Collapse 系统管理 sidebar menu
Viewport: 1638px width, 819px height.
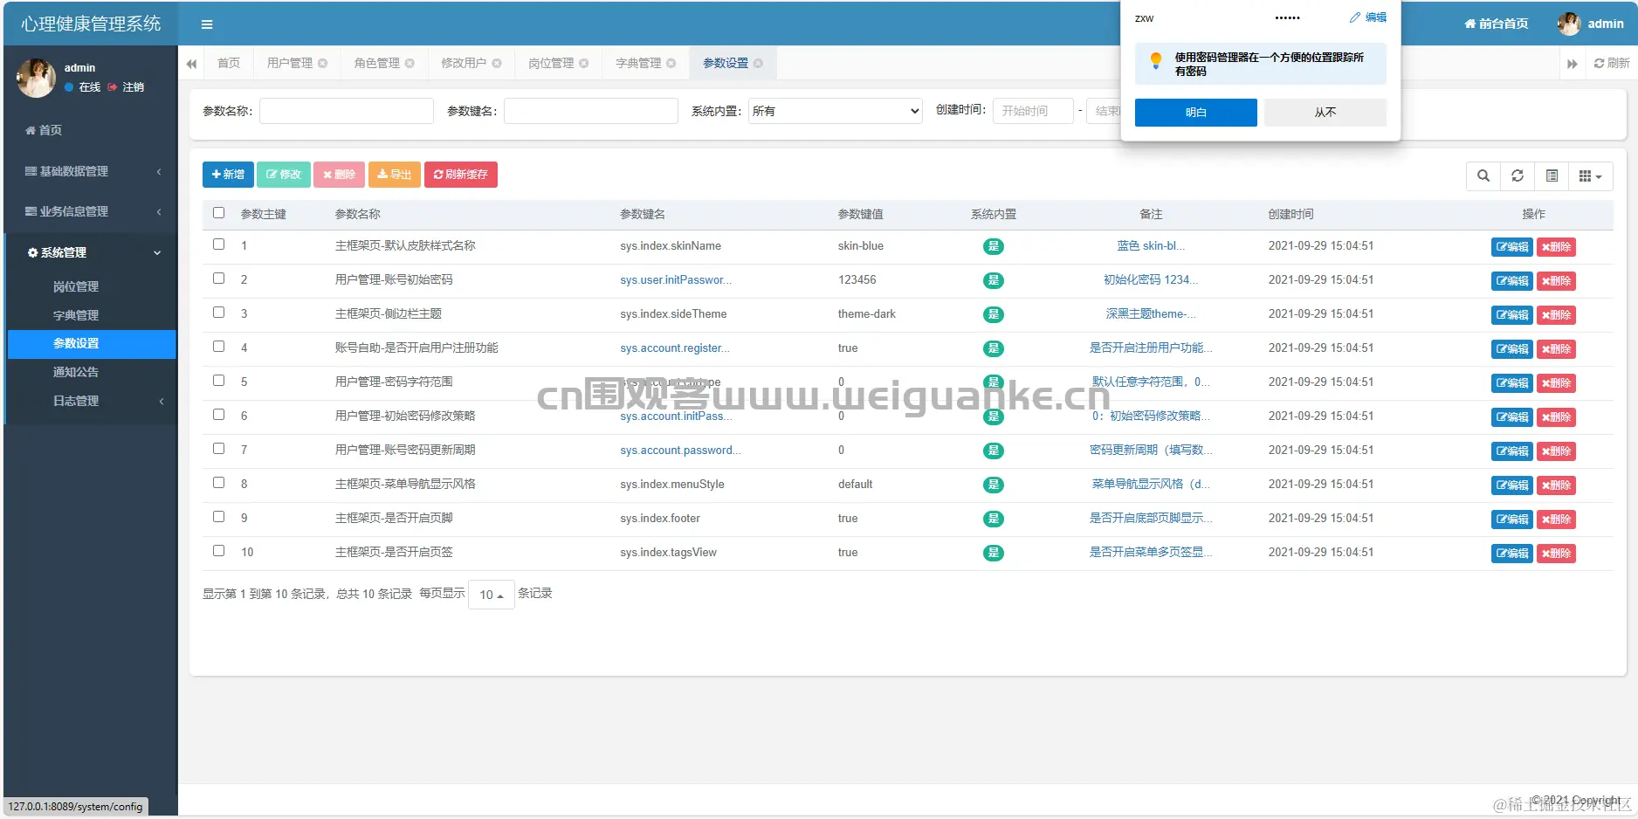tap(91, 252)
